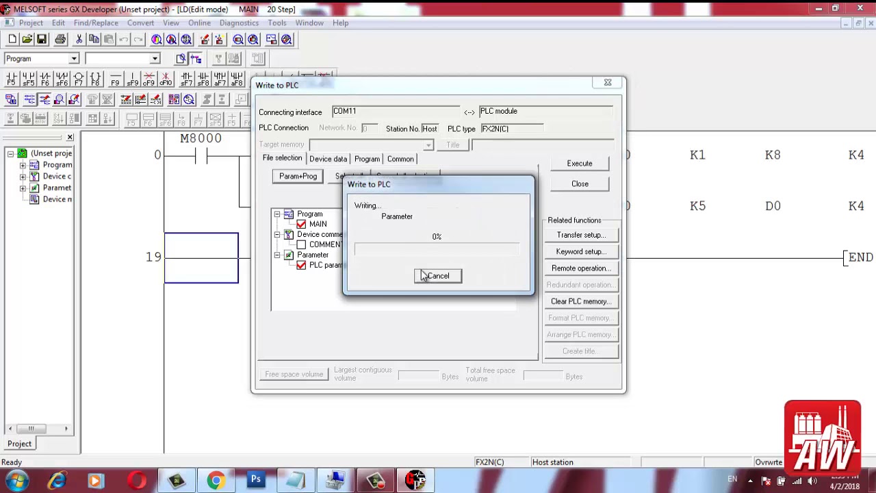Click Clear PLC memory button

pyautogui.click(x=581, y=301)
